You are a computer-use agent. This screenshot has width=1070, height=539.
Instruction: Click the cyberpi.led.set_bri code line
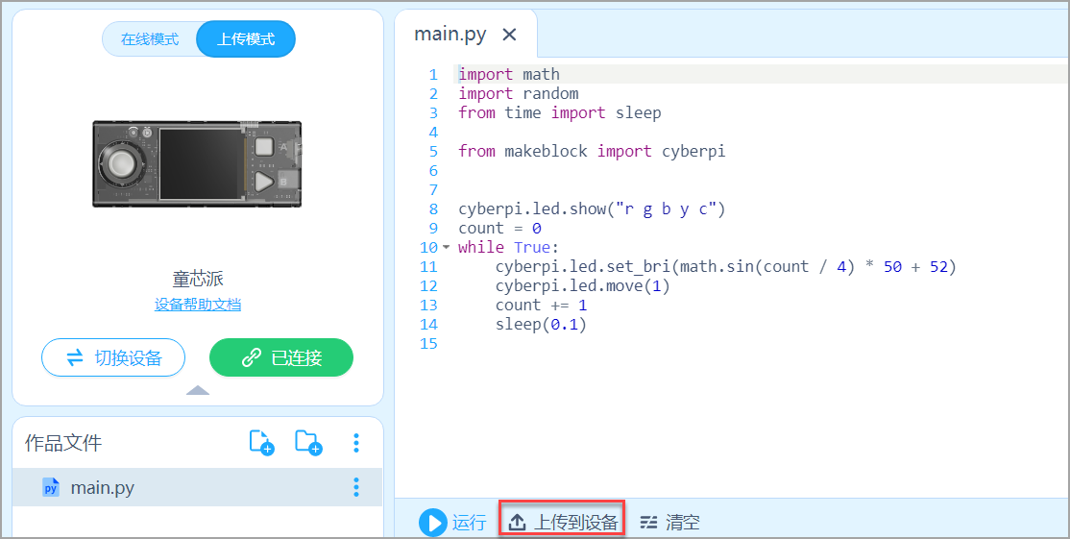[726, 266]
